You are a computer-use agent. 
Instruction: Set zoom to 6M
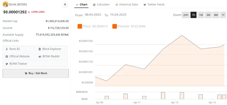point(216,15)
